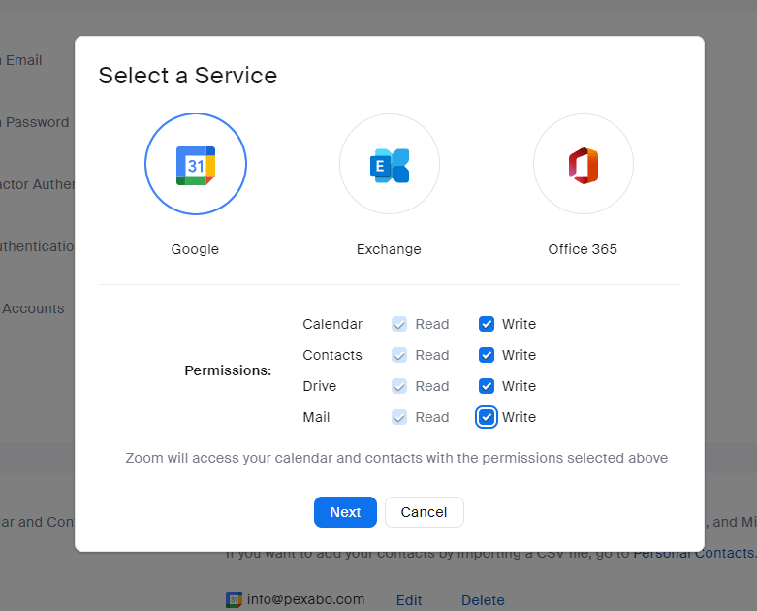The width and height of the screenshot is (757, 611).
Task: Uncheck Contacts Write permission
Action: (x=487, y=355)
